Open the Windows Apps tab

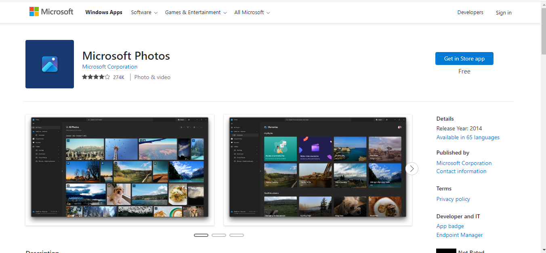click(x=104, y=12)
